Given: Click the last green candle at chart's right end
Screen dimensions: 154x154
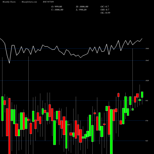Looking at the screenshot, I should pos(142,95).
